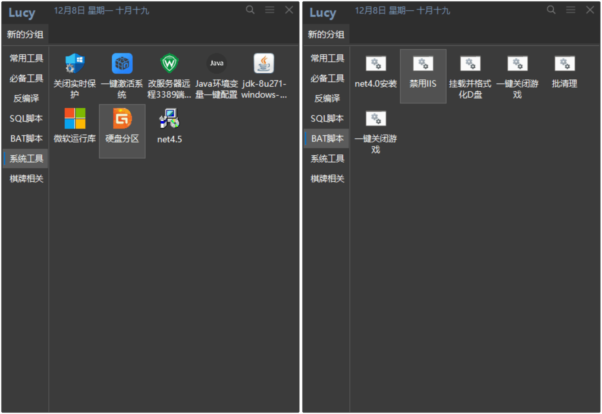Viewport: 602px width, 414px height.
Task: Click search magnifier in right Lucy window
Action: (551, 10)
